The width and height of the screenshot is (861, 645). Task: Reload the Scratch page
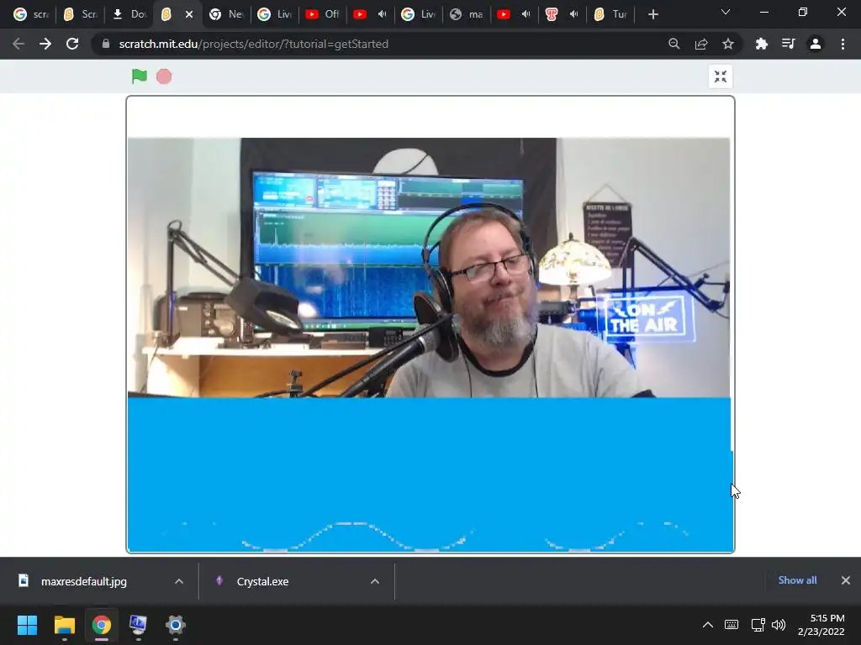(72, 44)
